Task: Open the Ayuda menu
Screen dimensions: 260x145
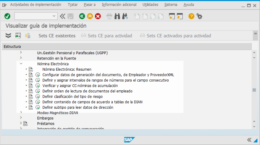Action: [x=189, y=5]
